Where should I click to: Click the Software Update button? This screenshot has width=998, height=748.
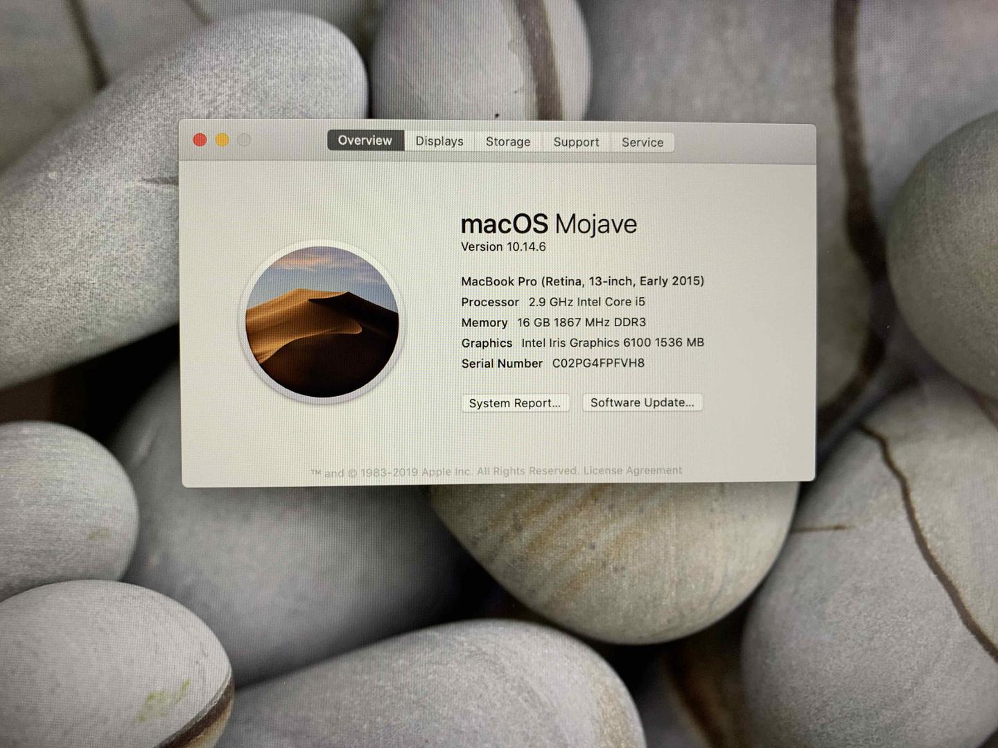coord(642,402)
